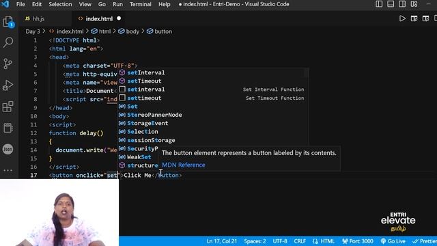The image size is (437, 246).
Task: Open the Source Control view
Action: tap(8, 64)
